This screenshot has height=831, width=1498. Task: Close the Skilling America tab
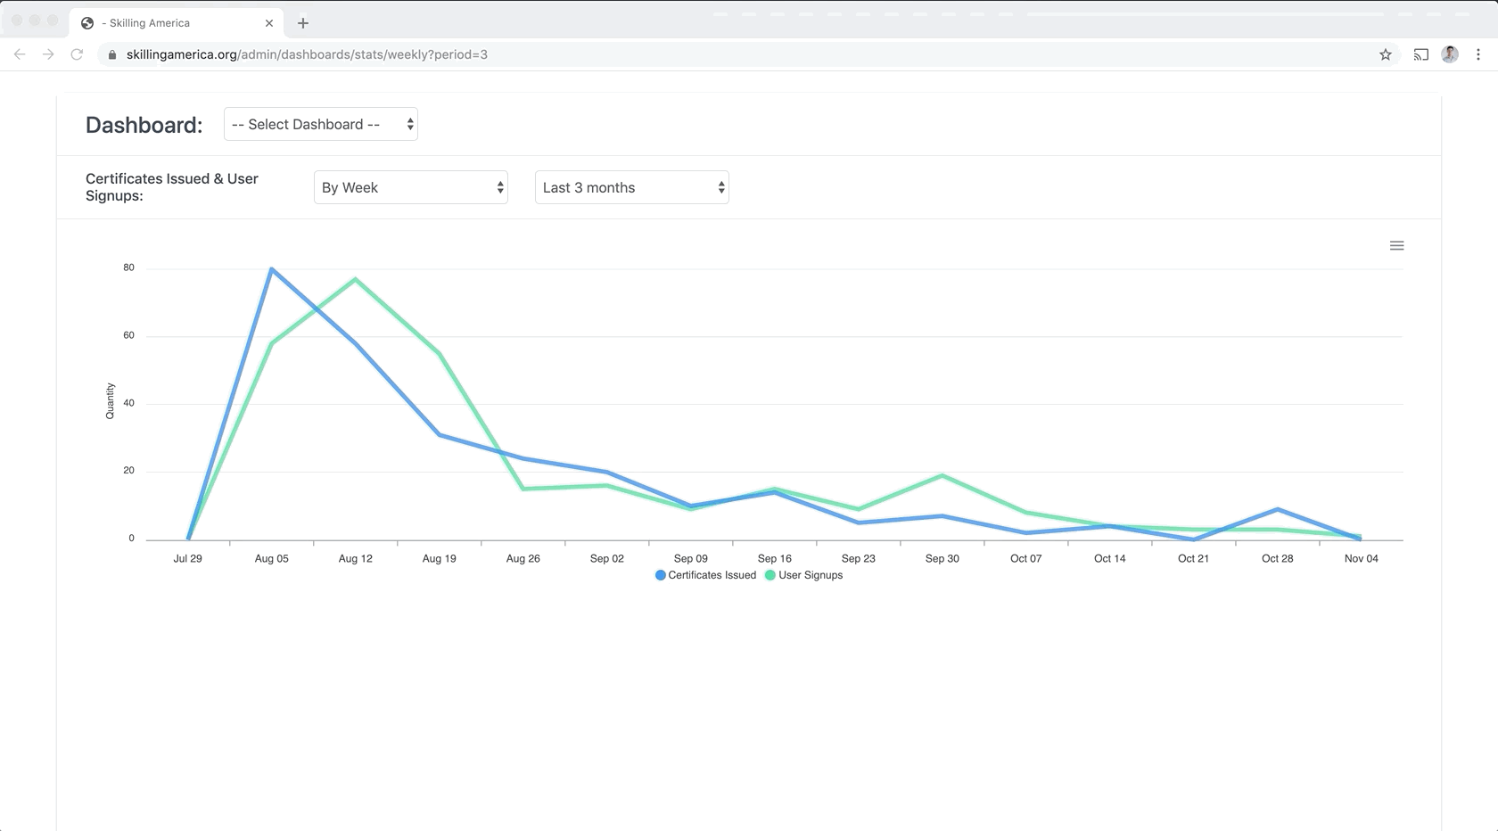coord(269,23)
